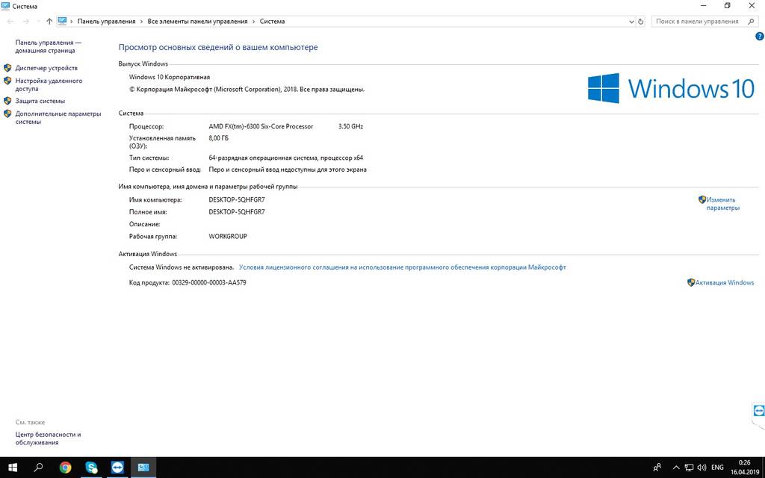Image resolution: width=765 pixels, height=478 pixels.
Task: Click the computer icon in the address bar
Action: [x=62, y=21]
